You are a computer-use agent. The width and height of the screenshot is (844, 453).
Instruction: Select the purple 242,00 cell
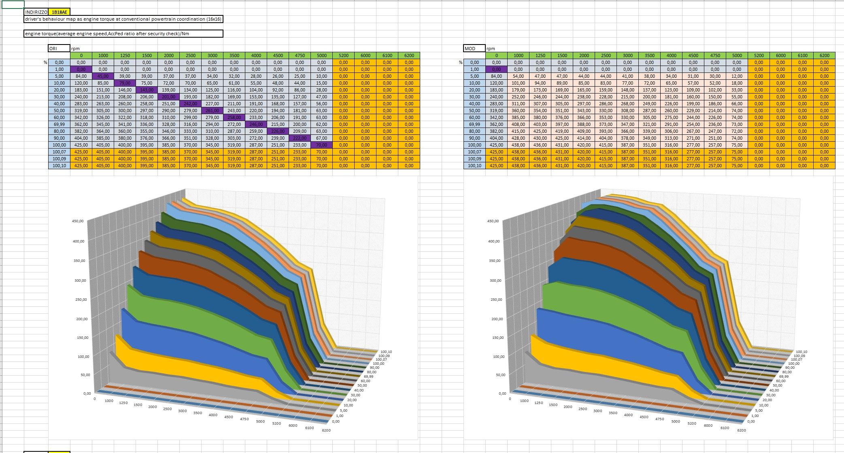point(190,104)
